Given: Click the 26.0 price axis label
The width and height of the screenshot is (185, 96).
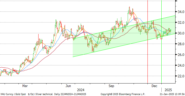Looking at the screenshot, I should [181, 55].
